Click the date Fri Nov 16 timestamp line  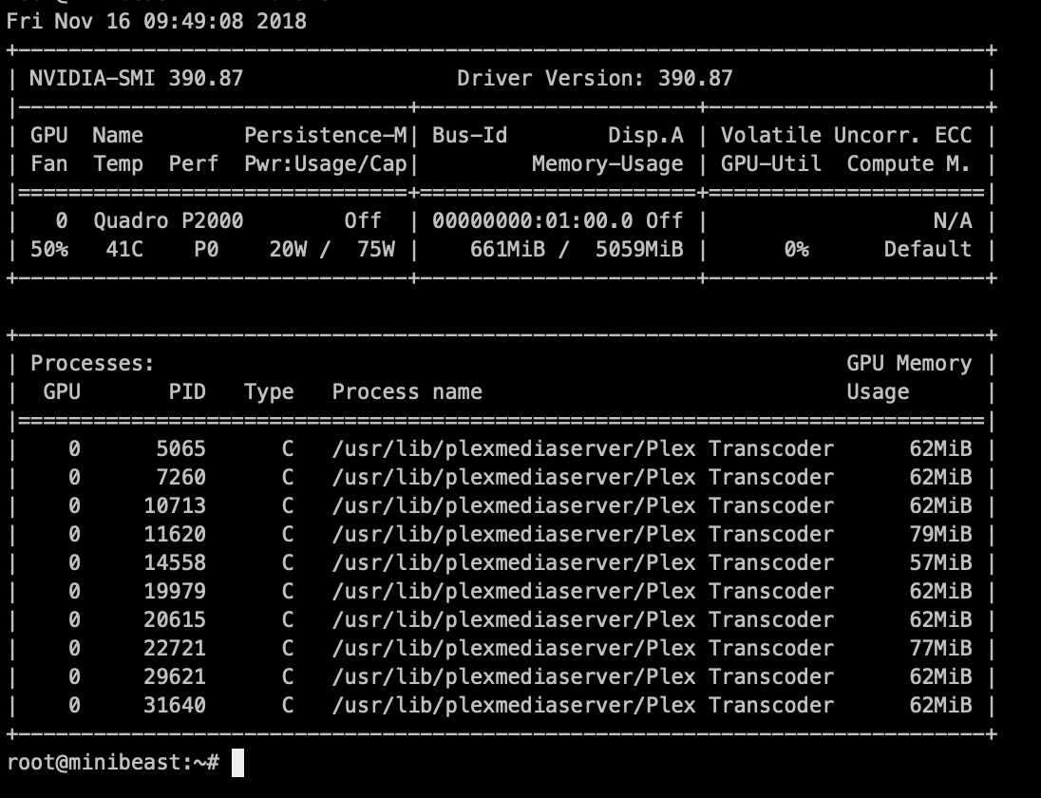(157, 21)
